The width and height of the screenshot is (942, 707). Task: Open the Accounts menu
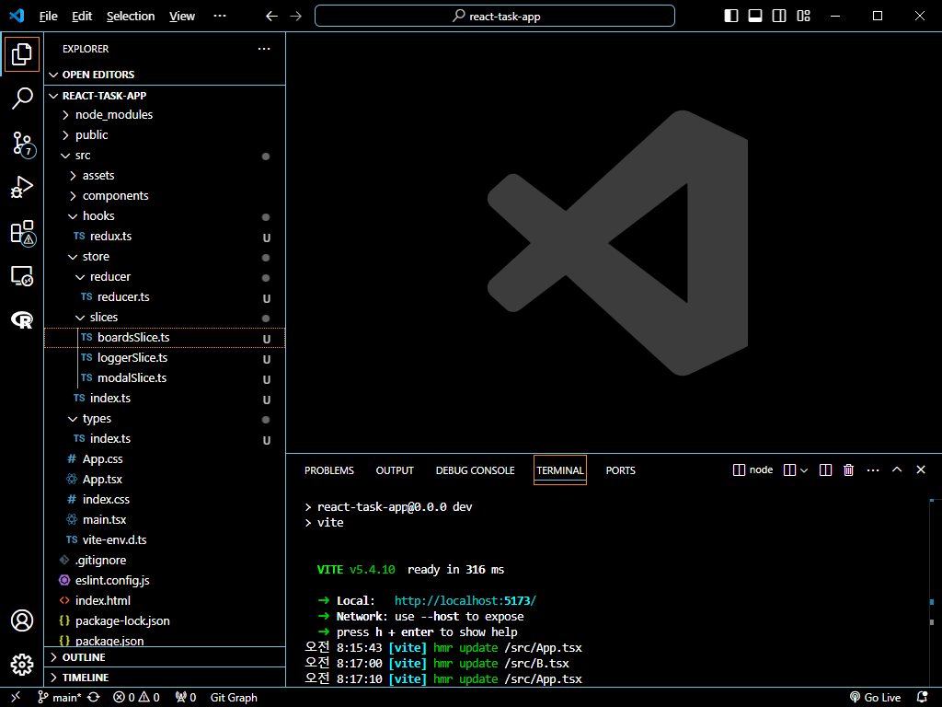point(22,620)
